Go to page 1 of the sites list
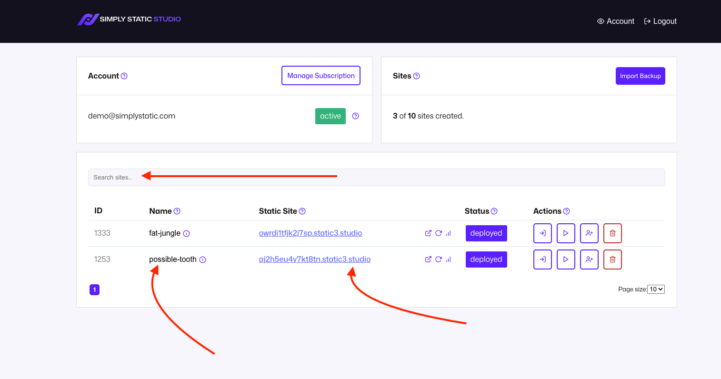 95,289
